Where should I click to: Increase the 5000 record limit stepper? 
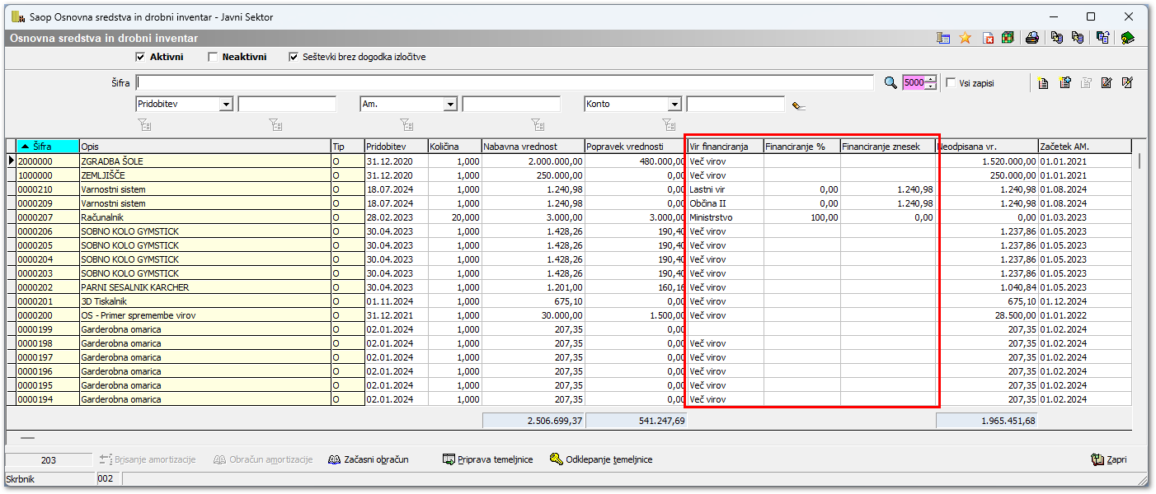click(x=932, y=79)
